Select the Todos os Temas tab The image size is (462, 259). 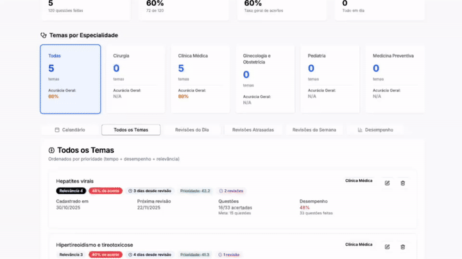[131, 130]
